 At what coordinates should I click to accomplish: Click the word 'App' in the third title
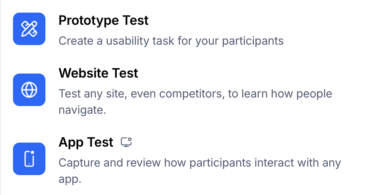(71, 143)
